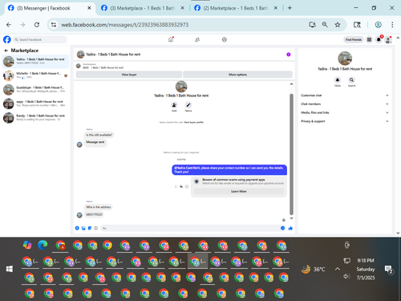The width and height of the screenshot is (401, 301).
Task: Open Chrome zoom magnifier icon in address bar
Action: [x=325, y=25]
